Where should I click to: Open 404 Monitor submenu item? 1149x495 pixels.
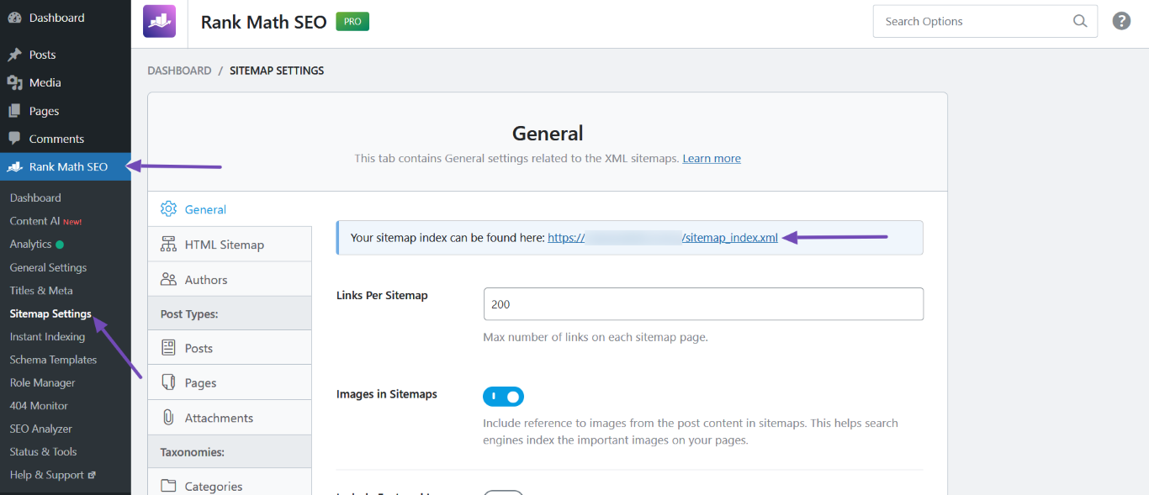click(x=39, y=406)
